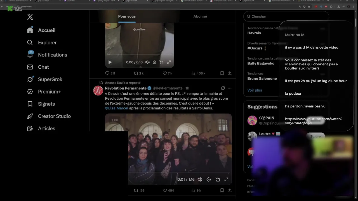Seek on the 1:16 video progress bar
Image resolution: width=358 pixels, height=201 pixels.
(x=179, y=172)
